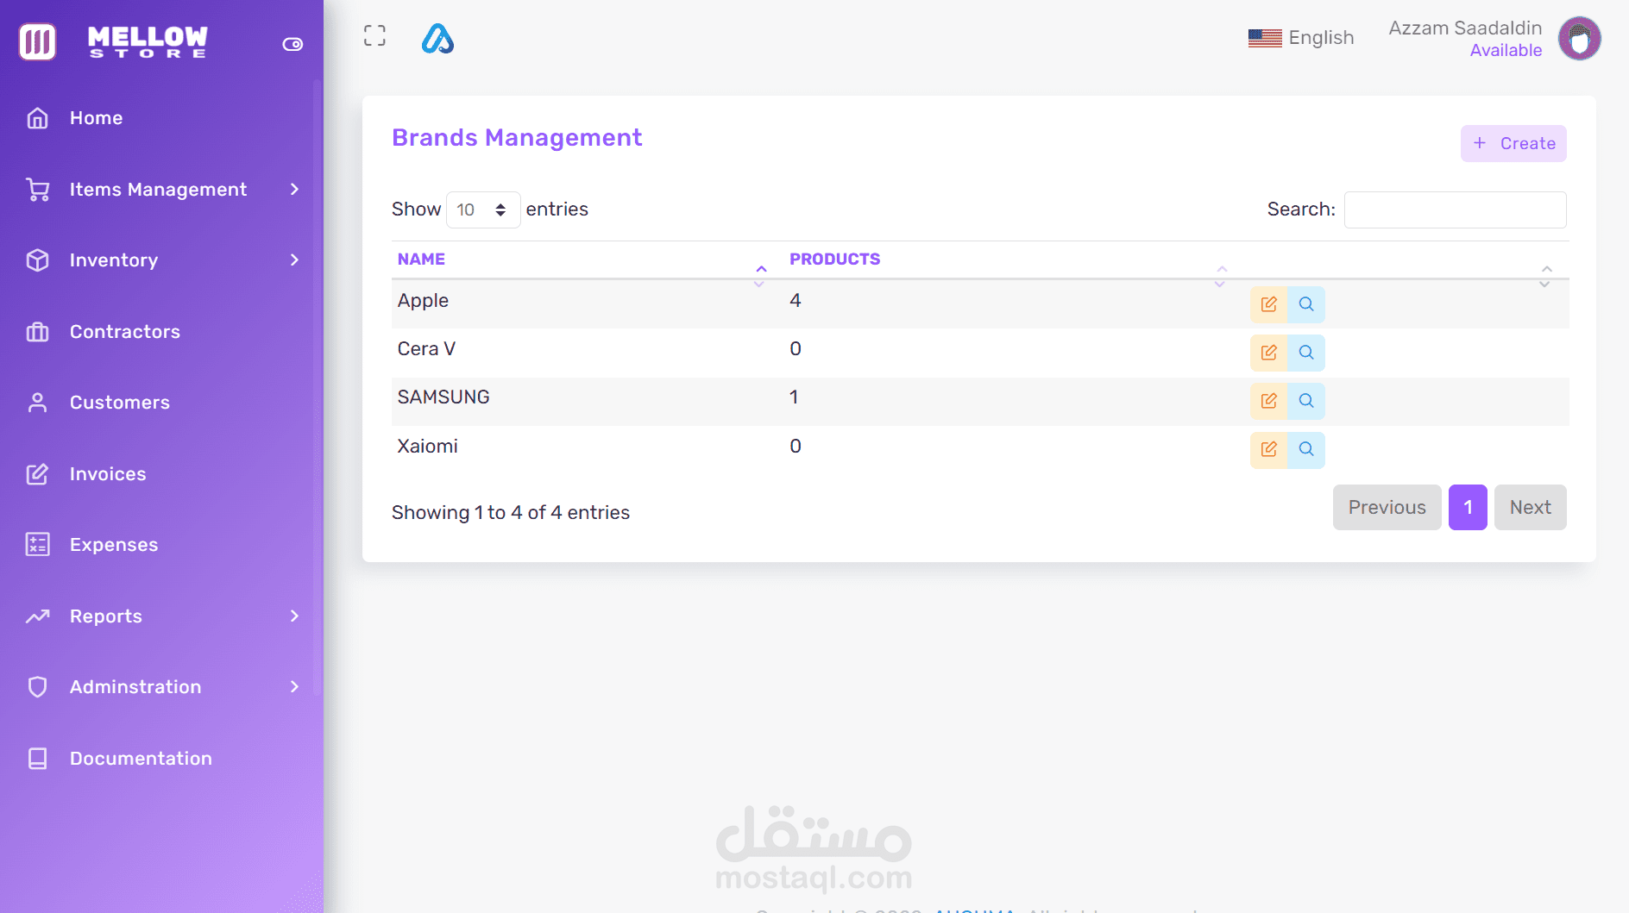The image size is (1629, 913).
Task: Open Invoices from the sidebar
Action: (108, 474)
